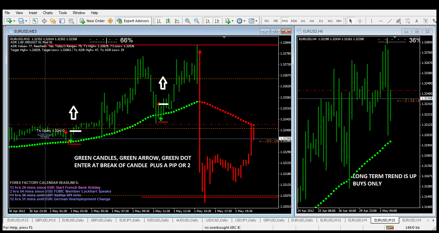
Task: Set timeframe with the MN button
Action: [x=339, y=21]
